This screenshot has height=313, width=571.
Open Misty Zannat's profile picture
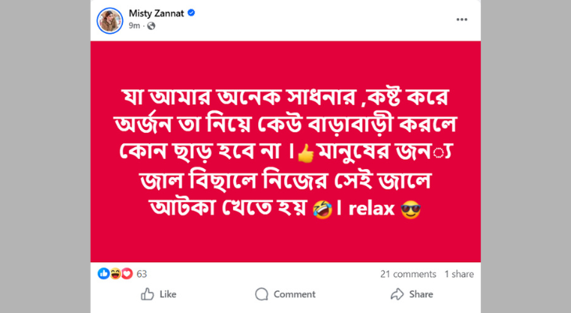coord(110,20)
